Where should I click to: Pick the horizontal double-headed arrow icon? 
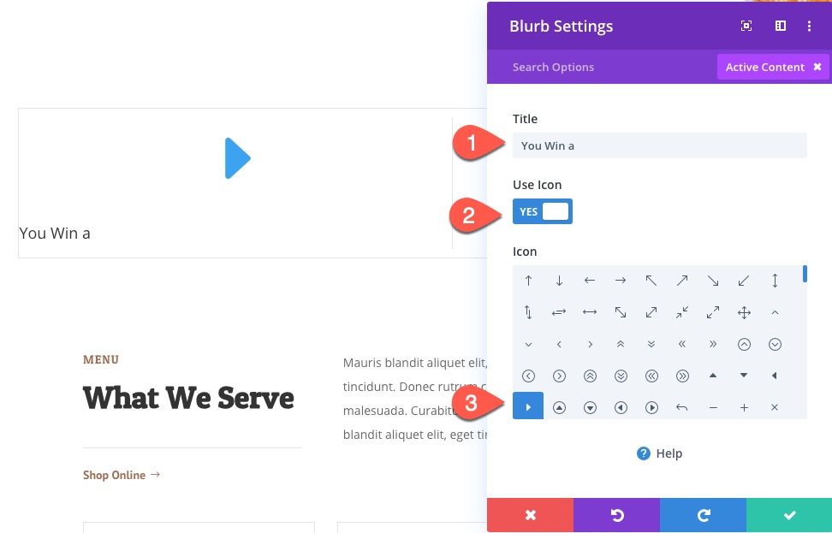pos(590,312)
